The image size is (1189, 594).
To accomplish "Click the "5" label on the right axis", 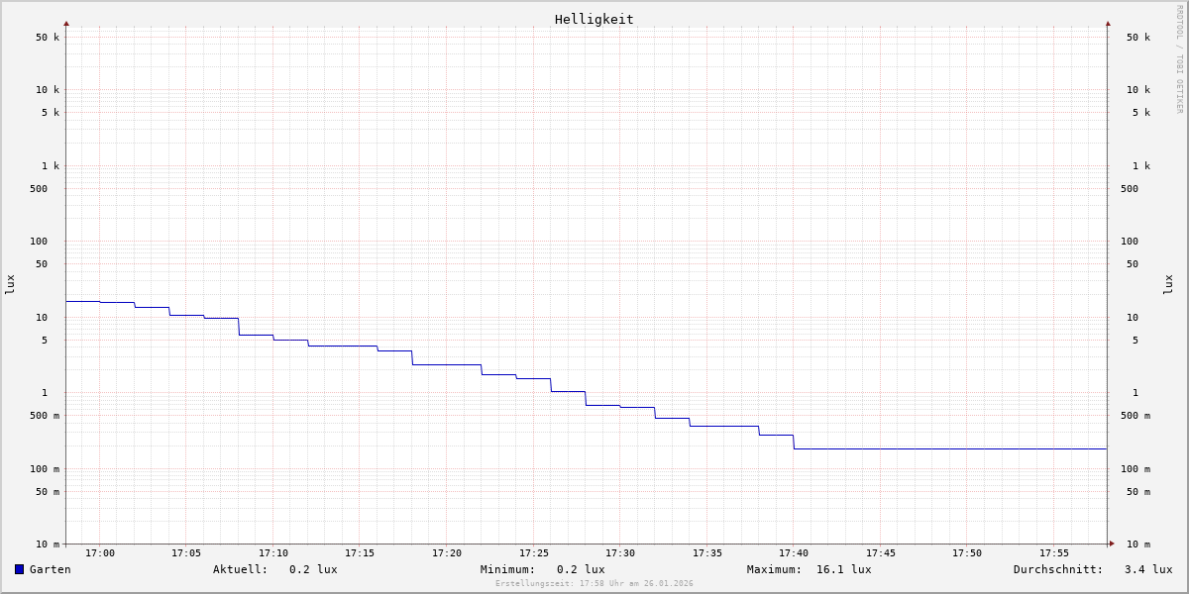I will (1135, 341).
